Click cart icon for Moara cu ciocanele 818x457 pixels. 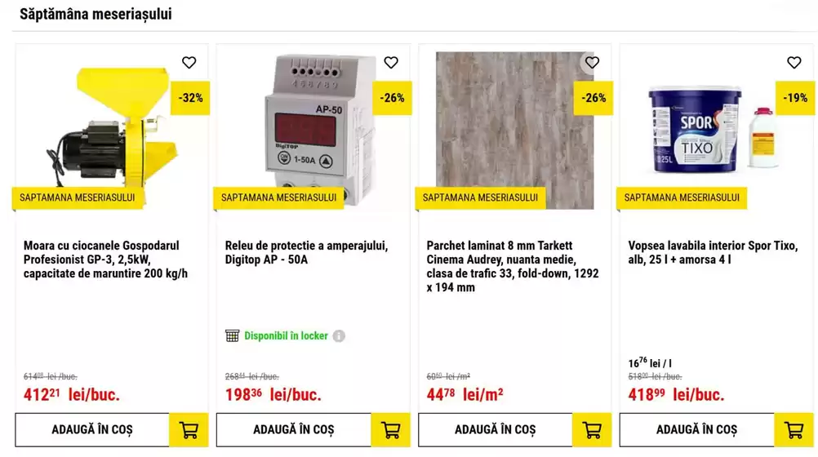coord(189,430)
